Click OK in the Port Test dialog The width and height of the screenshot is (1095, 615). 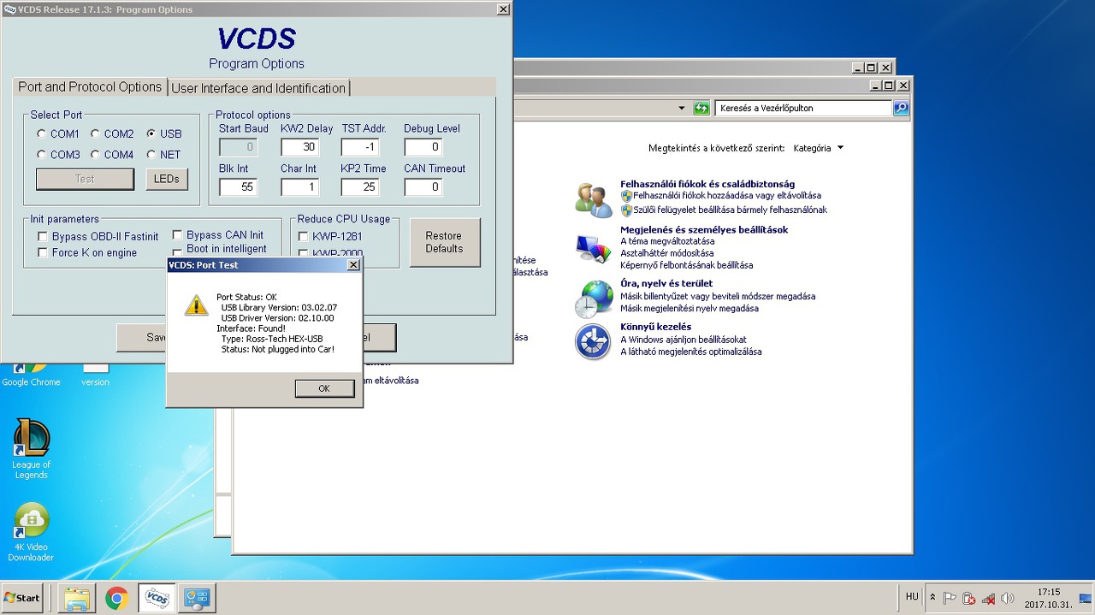coord(324,388)
